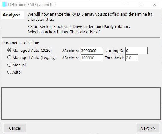Click inside the empty output log area
Viewport: 162px width, 134px height.
click(81, 104)
